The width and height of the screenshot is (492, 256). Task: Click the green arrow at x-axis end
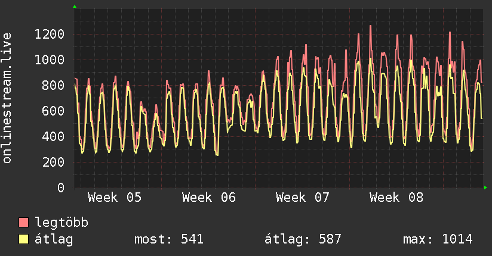pyautogui.click(x=485, y=188)
